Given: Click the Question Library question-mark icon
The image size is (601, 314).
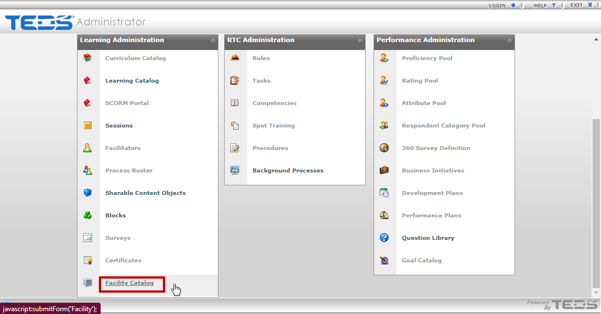Looking at the screenshot, I should pos(384,238).
